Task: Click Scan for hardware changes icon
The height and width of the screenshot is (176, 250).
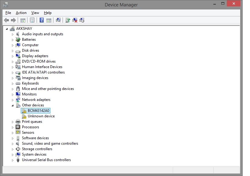Action: [x=58, y=20]
